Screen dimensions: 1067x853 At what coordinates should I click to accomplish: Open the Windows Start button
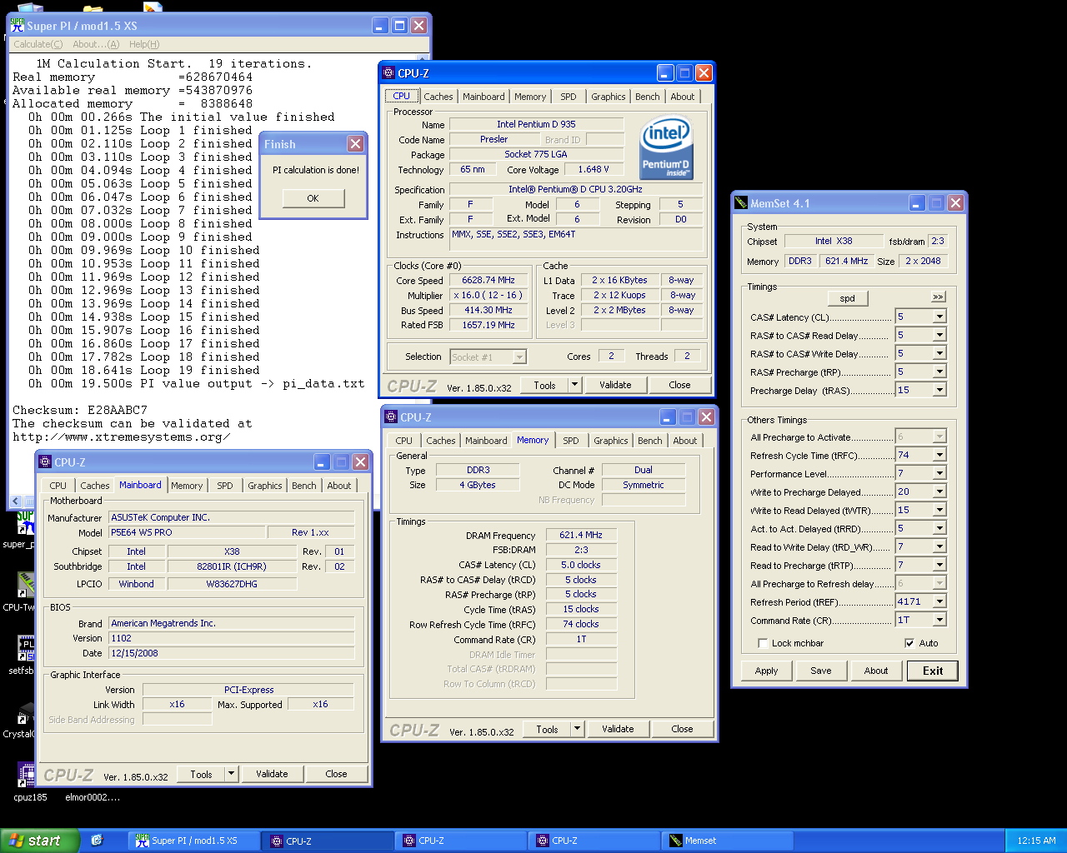pyautogui.click(x=39, y=841)
